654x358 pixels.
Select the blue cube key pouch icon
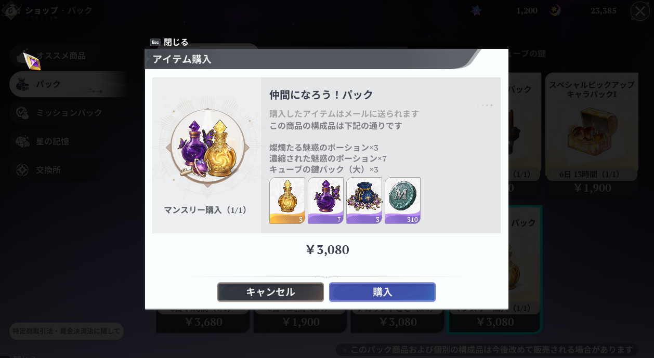[x=364, y=201]
